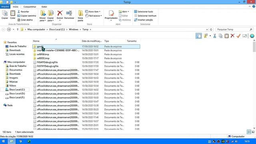Click Disco Local (C:) in the address path
Screen dimensions: 256x144
tap(57, 29)
